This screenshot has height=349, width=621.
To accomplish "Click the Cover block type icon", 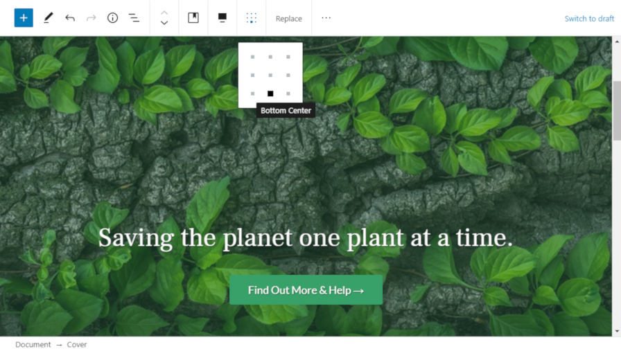I will 193,18.
